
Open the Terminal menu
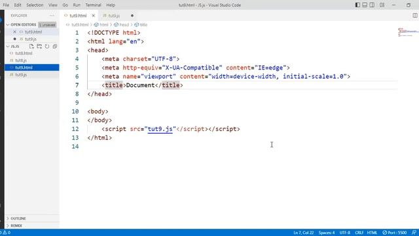(x=93, y=5)
